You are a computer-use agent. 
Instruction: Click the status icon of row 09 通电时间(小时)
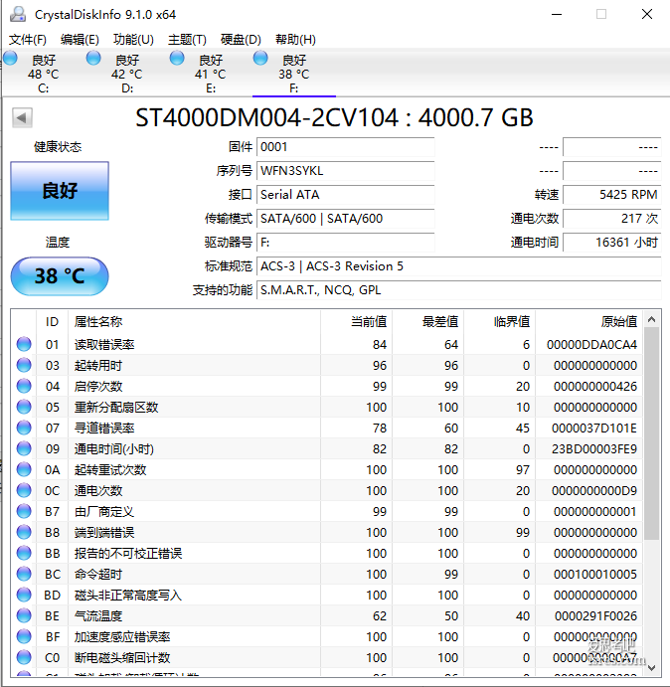24,448
